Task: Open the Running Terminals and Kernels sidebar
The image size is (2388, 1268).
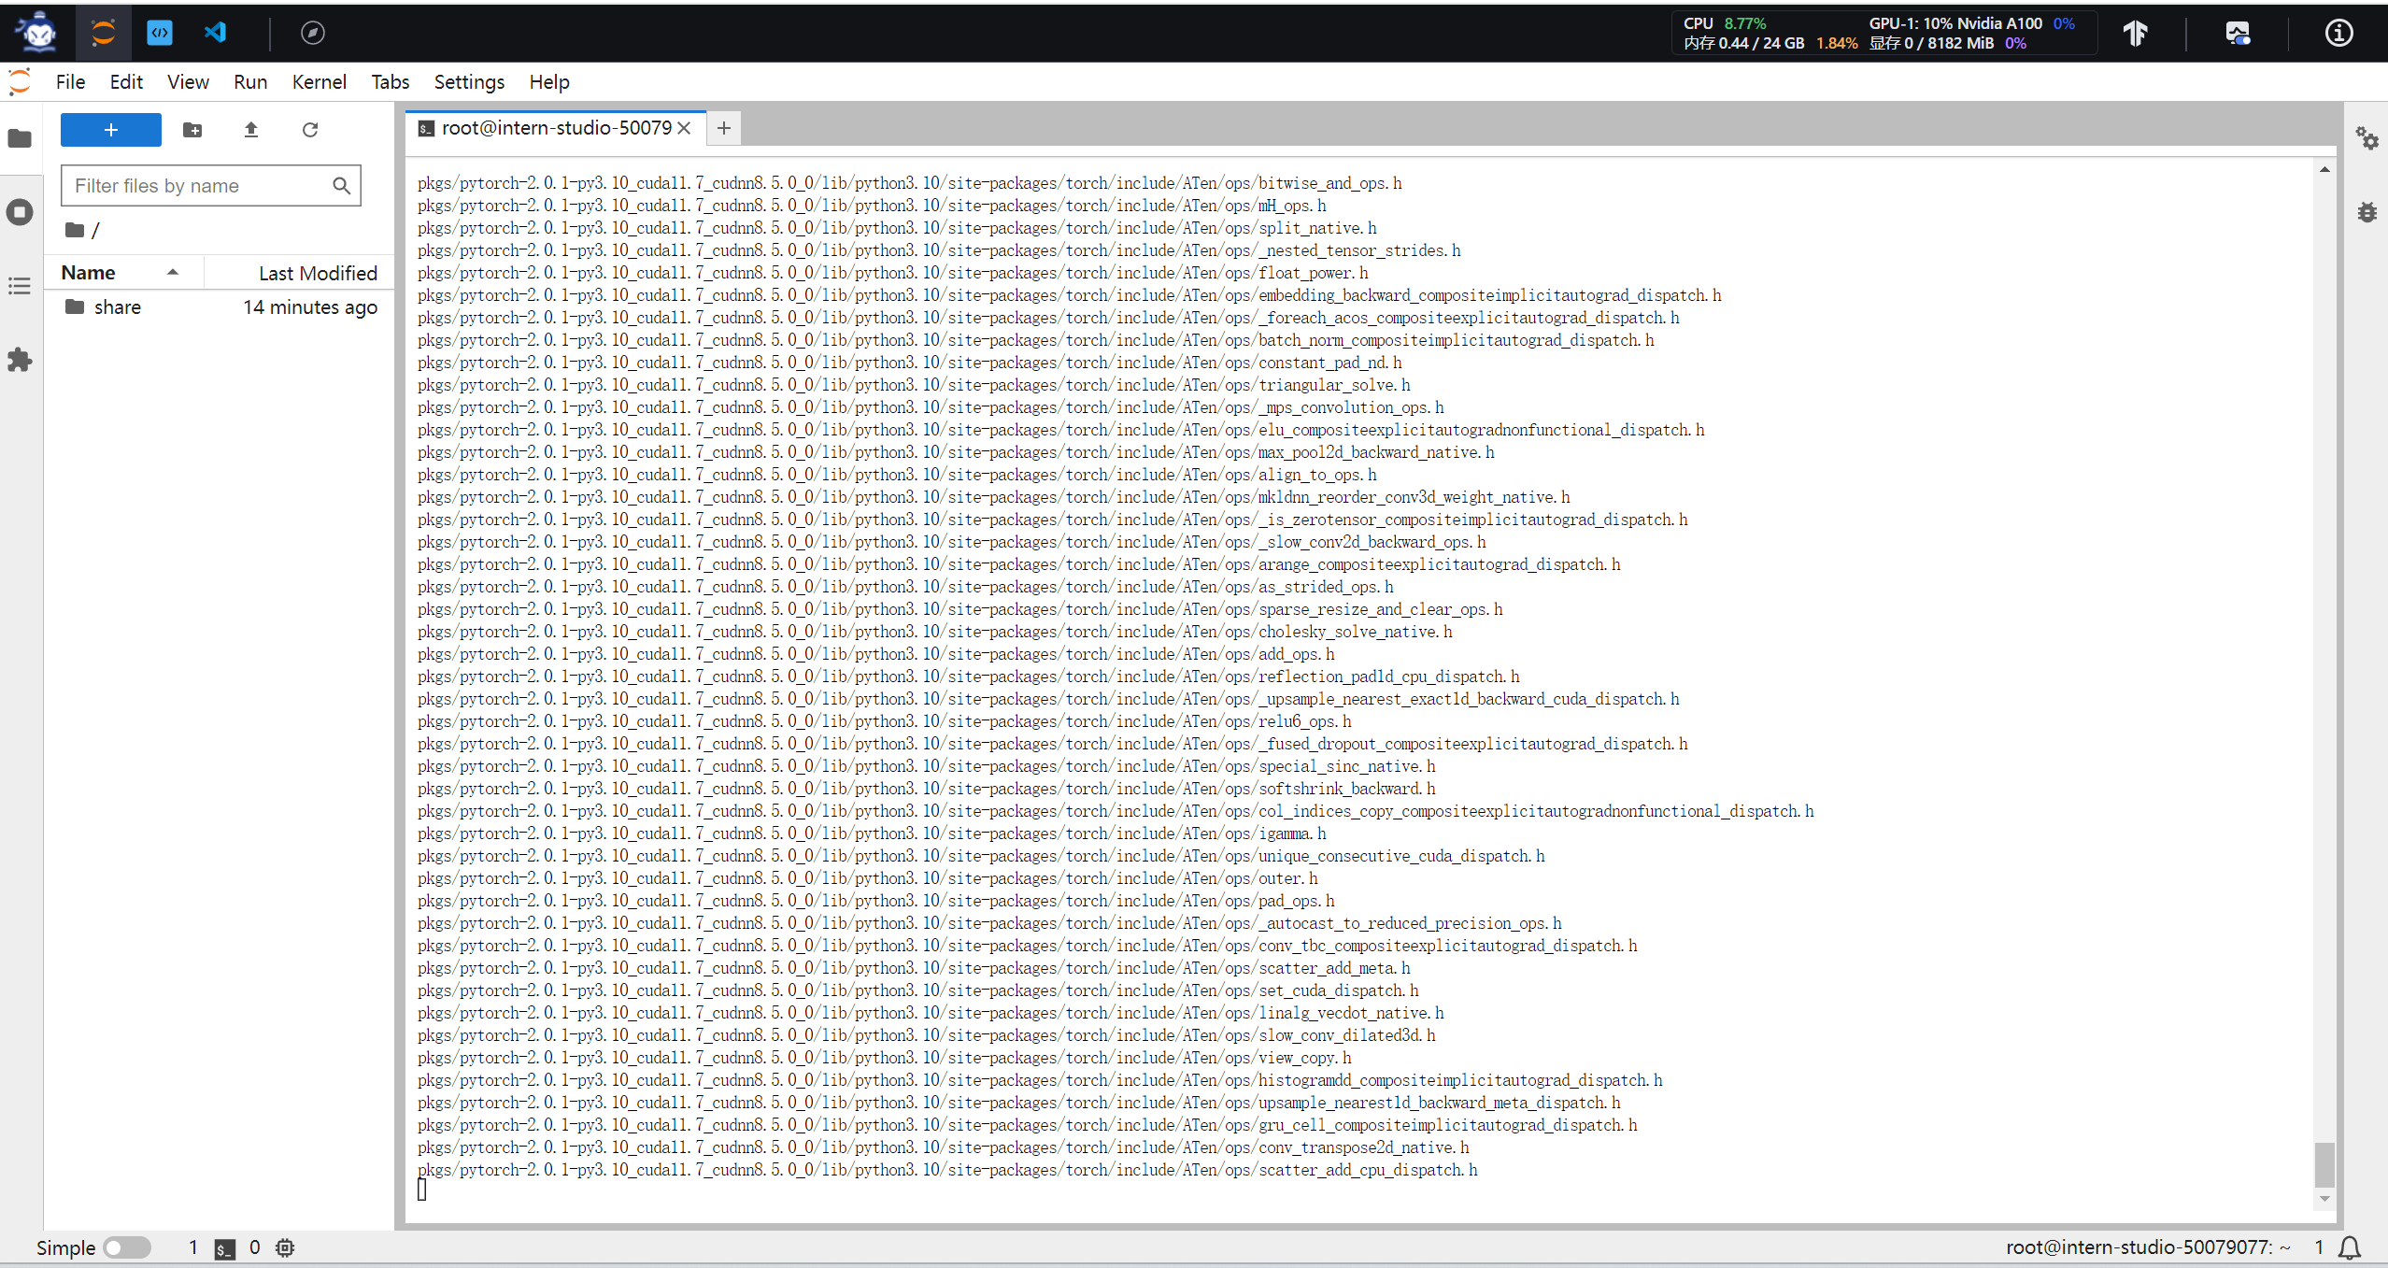Action: click(x=20, y=212)
